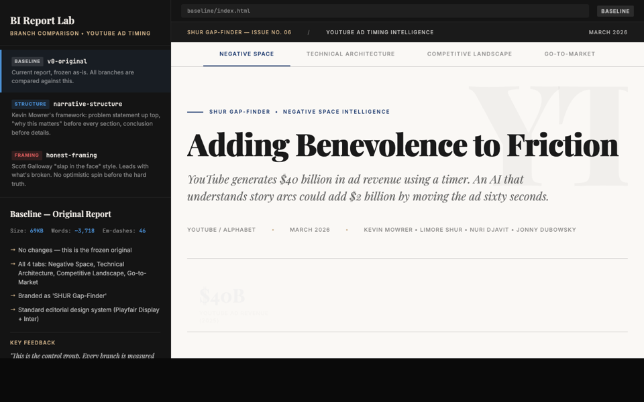Click the BASELINE tag in the sidebar
The image size is (644, 402).
[28, 61]
